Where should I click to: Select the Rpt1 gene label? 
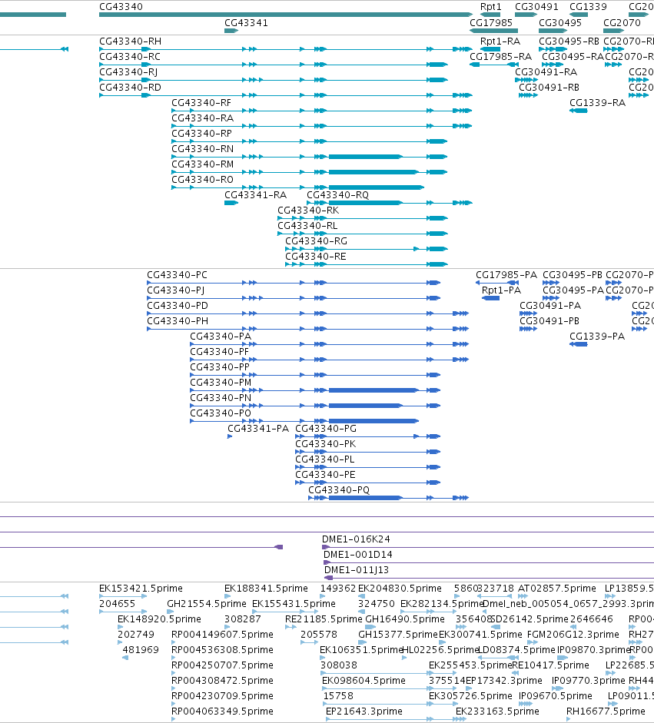click(x=491, y=7)
